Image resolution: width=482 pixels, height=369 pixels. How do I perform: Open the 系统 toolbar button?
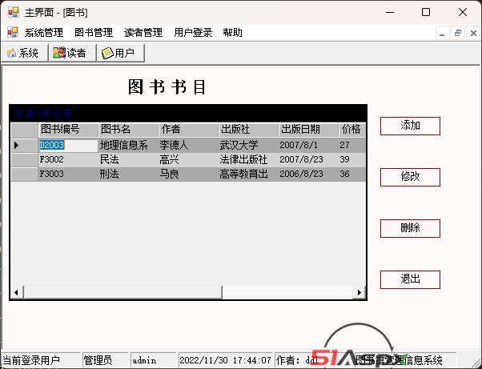point(25,53)
